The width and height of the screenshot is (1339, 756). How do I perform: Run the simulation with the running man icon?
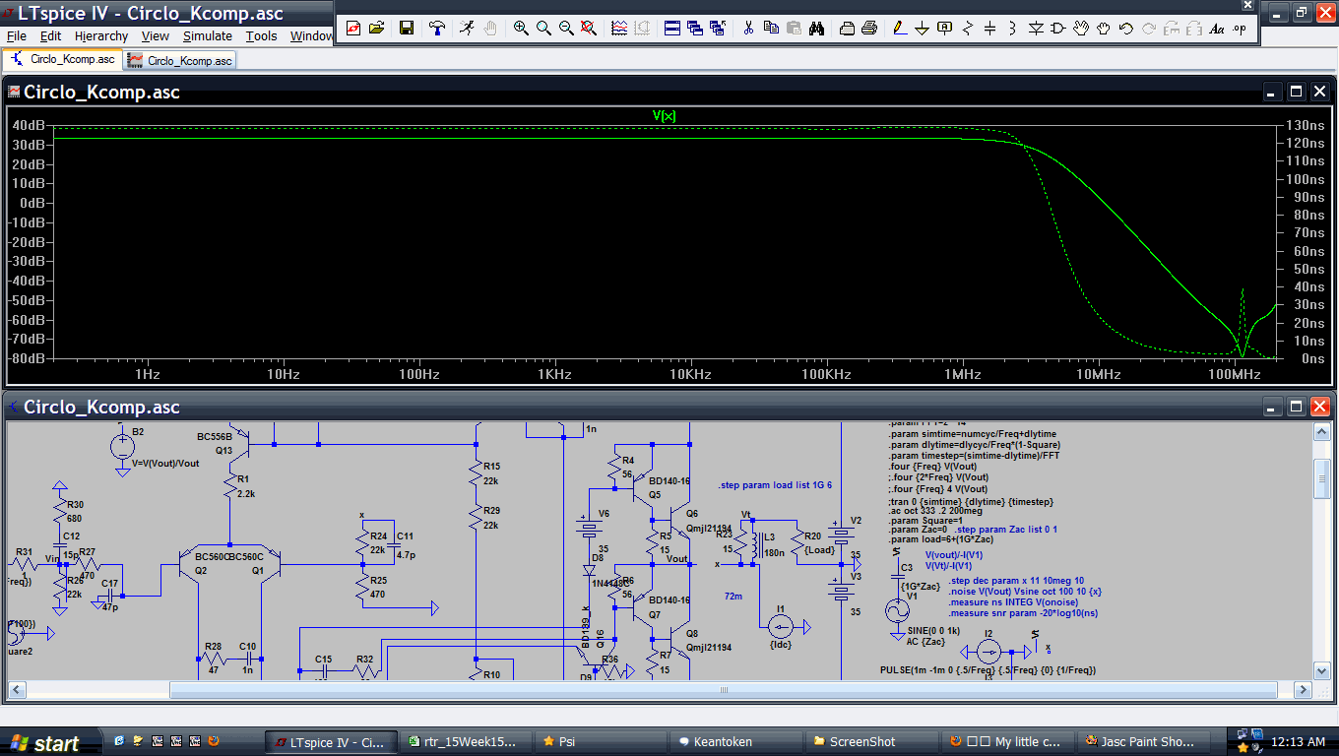pyautogui.click(x=467, y=29)
